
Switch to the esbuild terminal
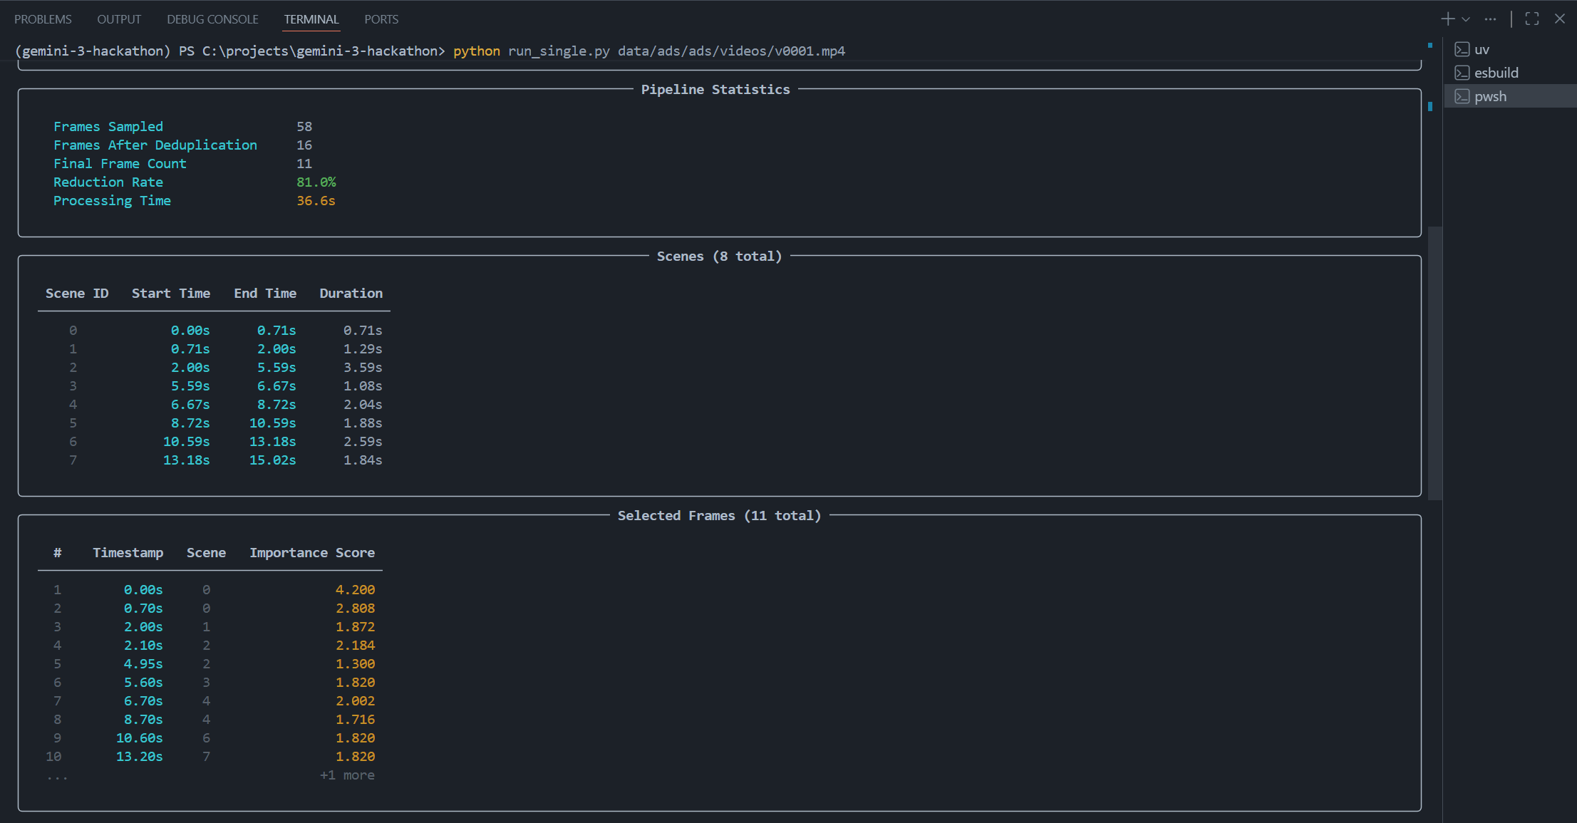tap(1496, 73)
